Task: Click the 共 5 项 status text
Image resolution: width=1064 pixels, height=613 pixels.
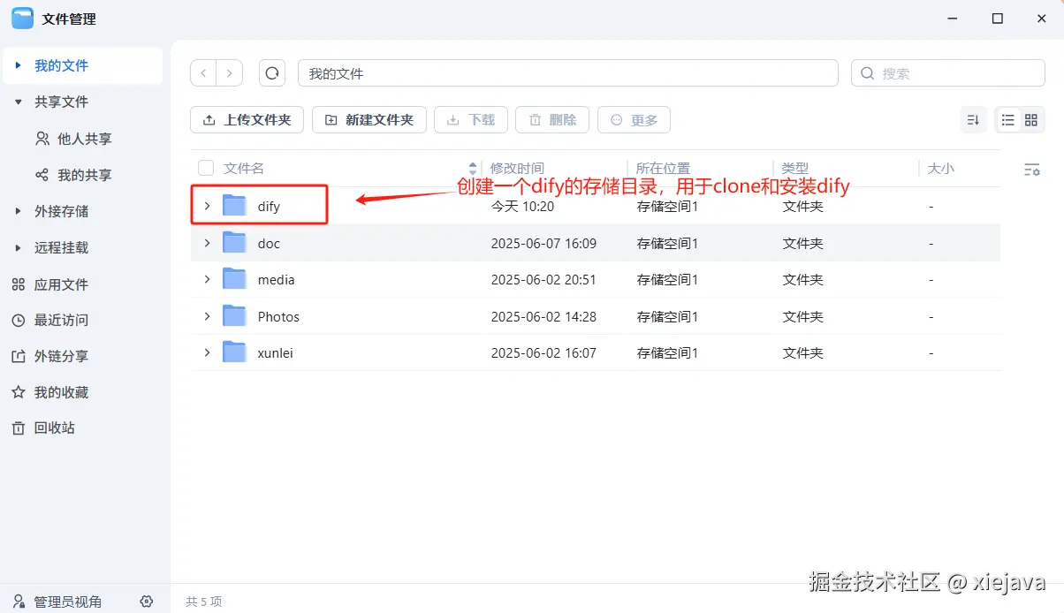Action: [204, 602]
